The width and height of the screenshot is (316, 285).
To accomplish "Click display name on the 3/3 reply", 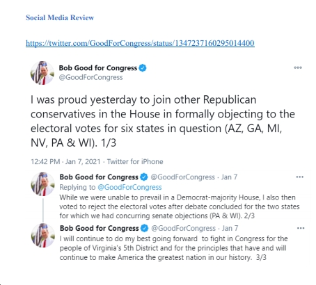I will point(100,228).
